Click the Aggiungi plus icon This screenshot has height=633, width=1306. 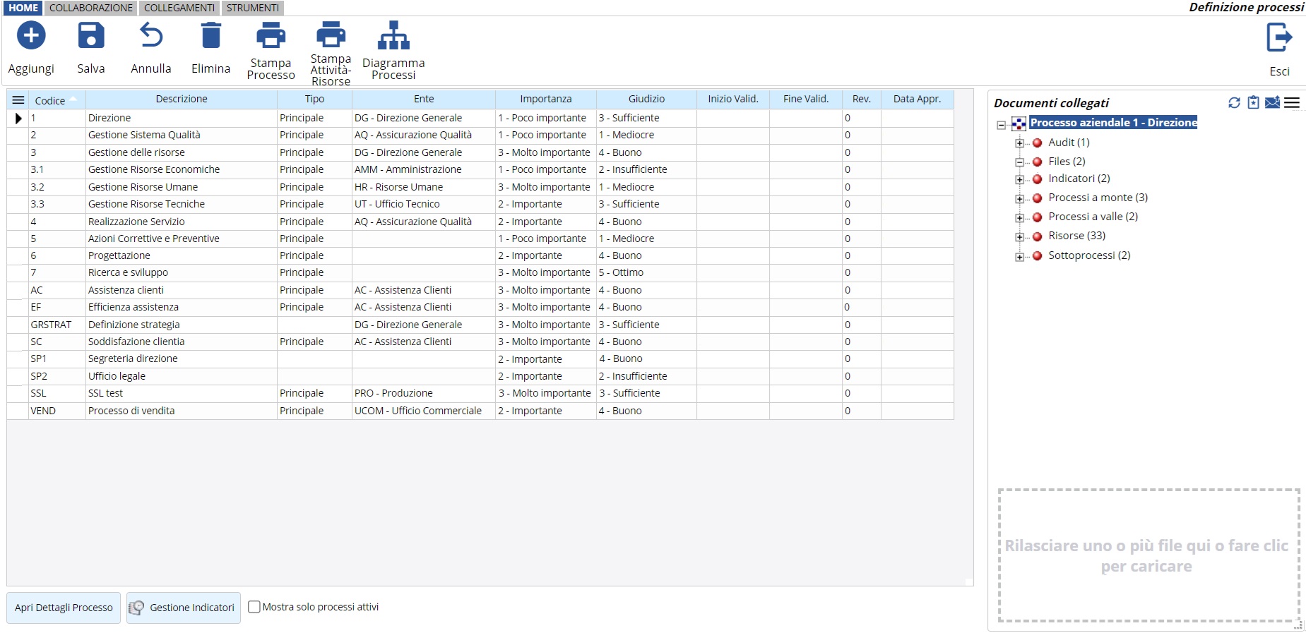(31, 36)
